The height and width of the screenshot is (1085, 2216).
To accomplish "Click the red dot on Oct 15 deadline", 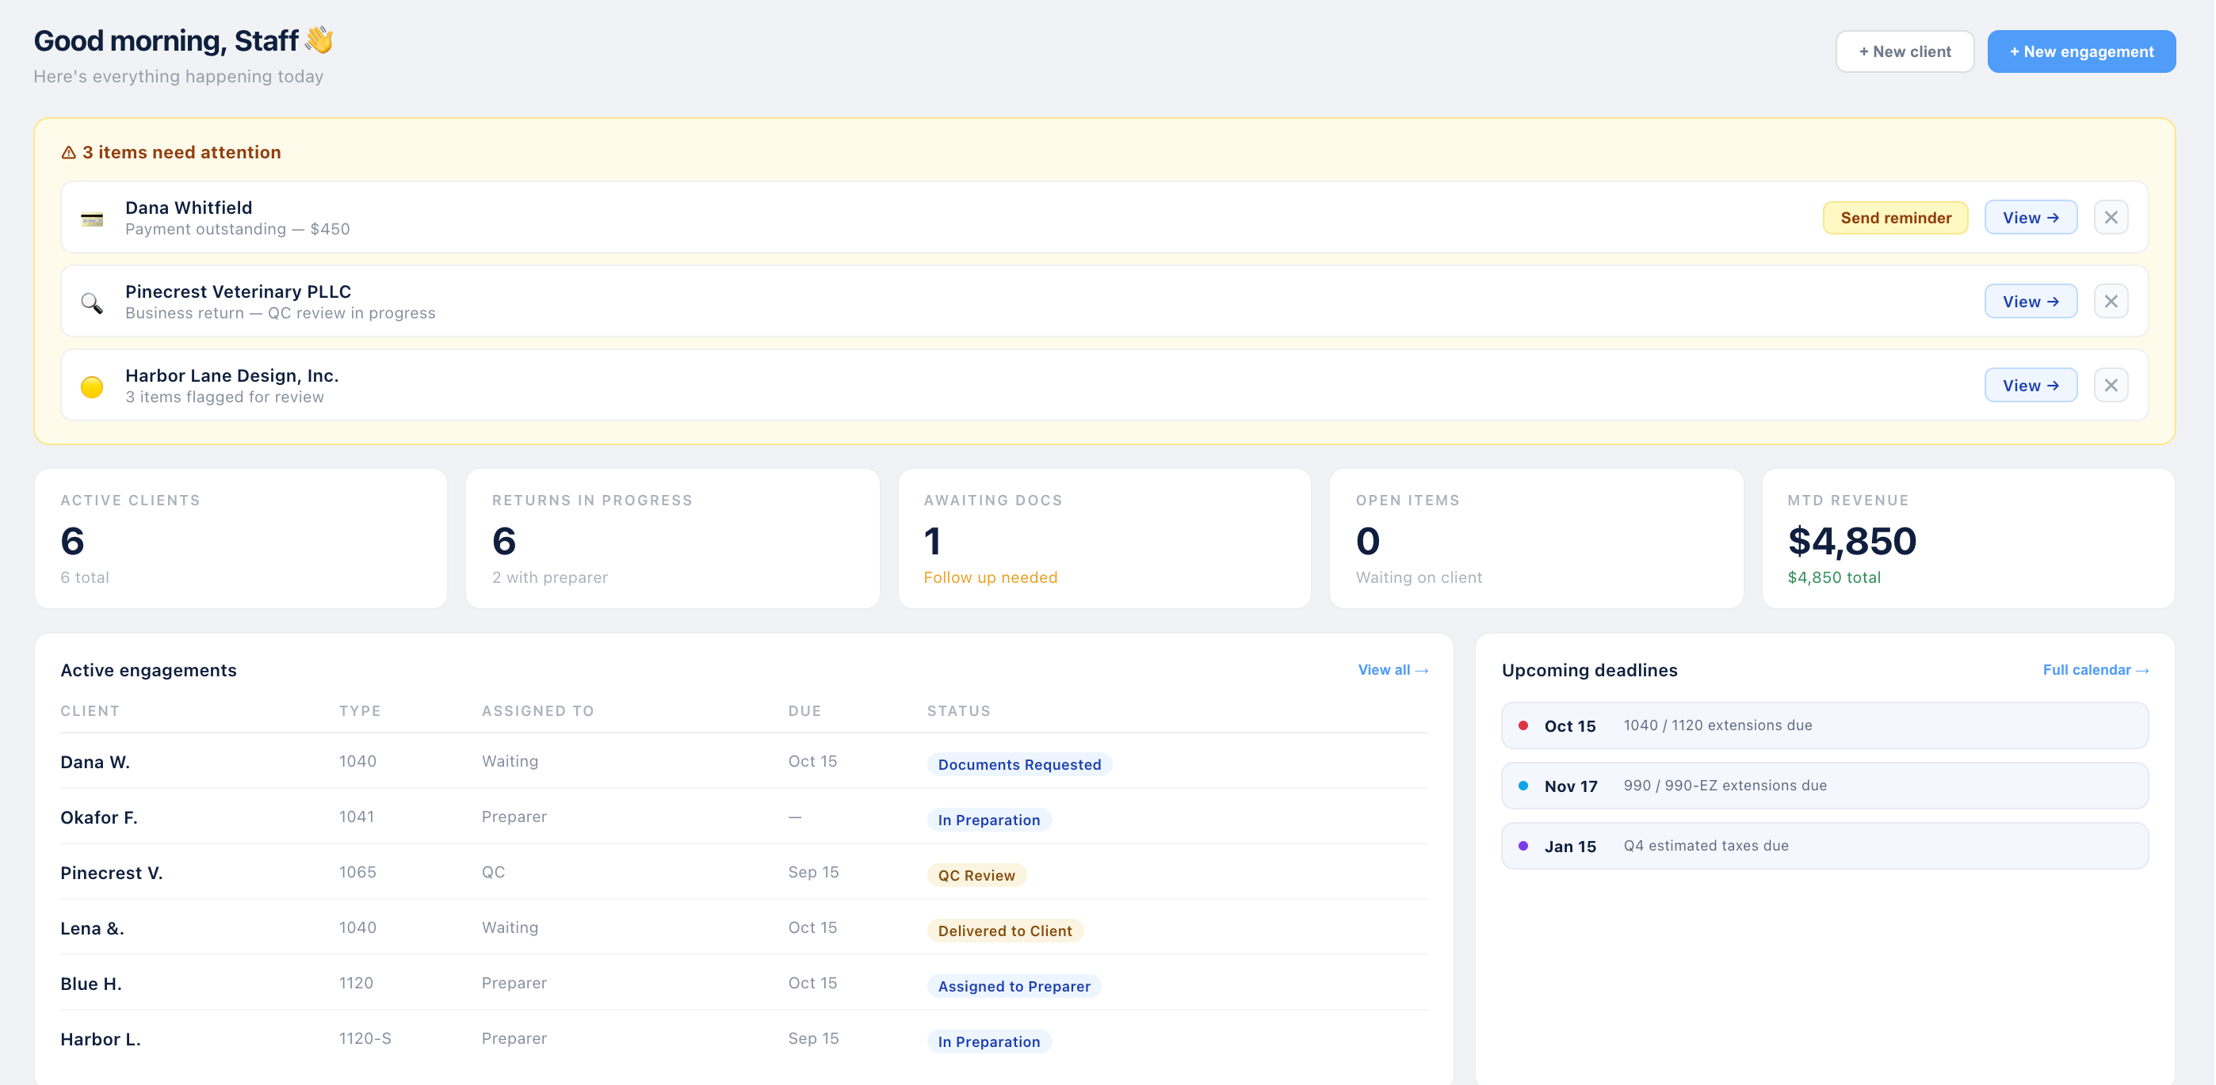I will click(x=1523, y=725).
